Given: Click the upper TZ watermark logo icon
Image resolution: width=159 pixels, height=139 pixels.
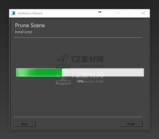Looking at the screenshot, I should (x=63, y=61).
